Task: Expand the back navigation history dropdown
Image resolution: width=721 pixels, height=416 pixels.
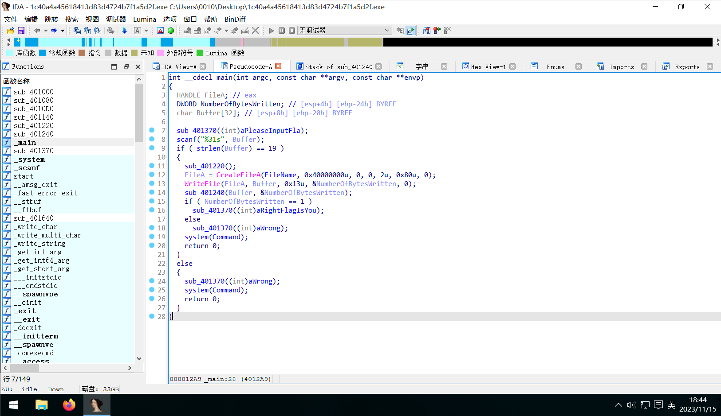Action: coord(46,31)
